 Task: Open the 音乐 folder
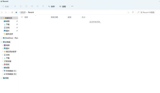tap(8, 64)
